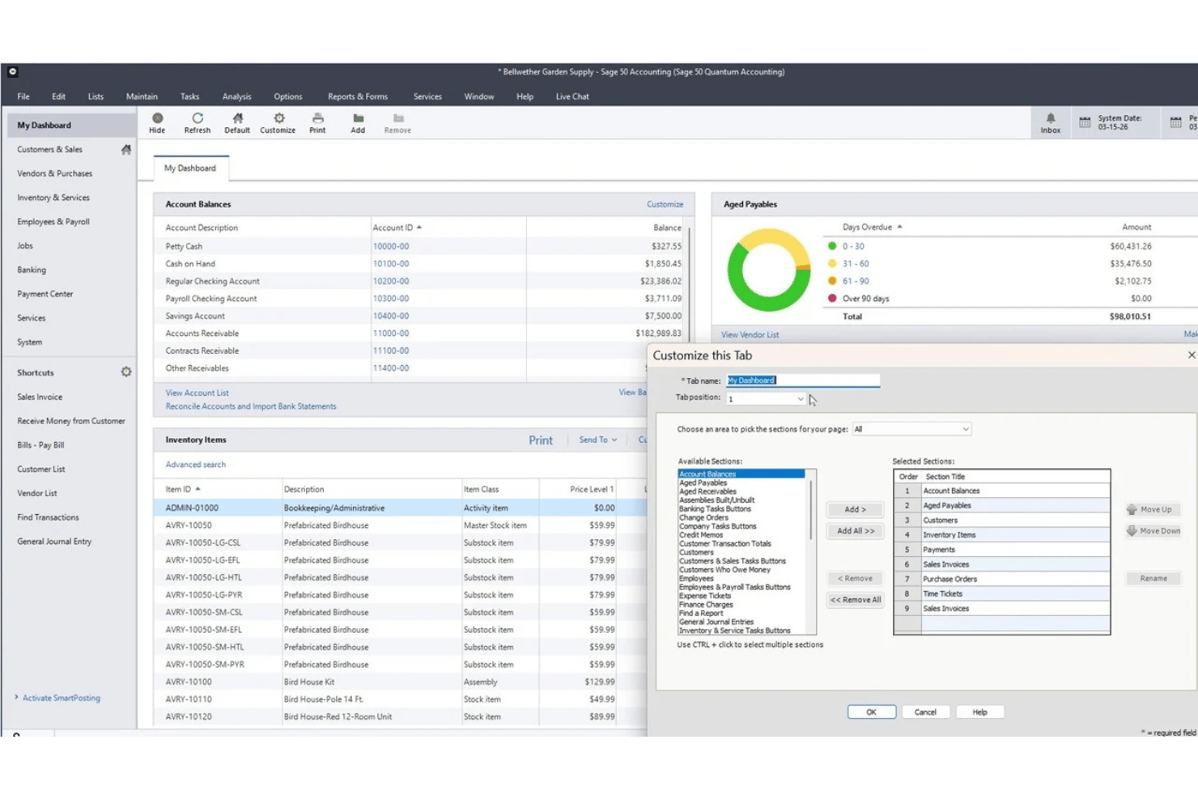Open the View Vendor List link
The image size is (1198, 799).
750,334
